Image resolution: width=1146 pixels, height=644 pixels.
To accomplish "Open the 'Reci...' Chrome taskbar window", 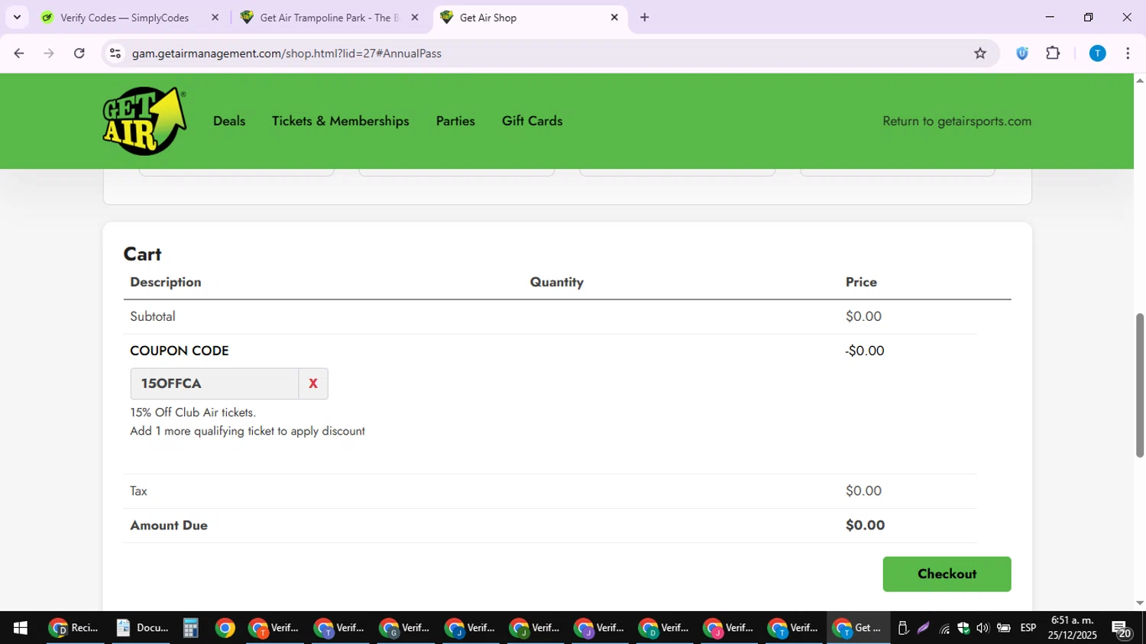I will pos(74,628).
